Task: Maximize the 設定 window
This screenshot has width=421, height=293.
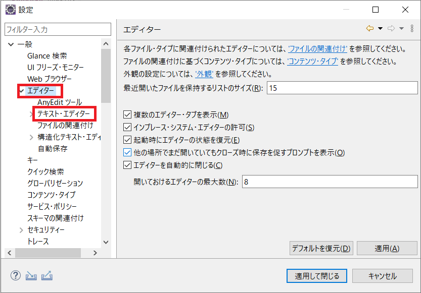Action: (x=376, y=10)
